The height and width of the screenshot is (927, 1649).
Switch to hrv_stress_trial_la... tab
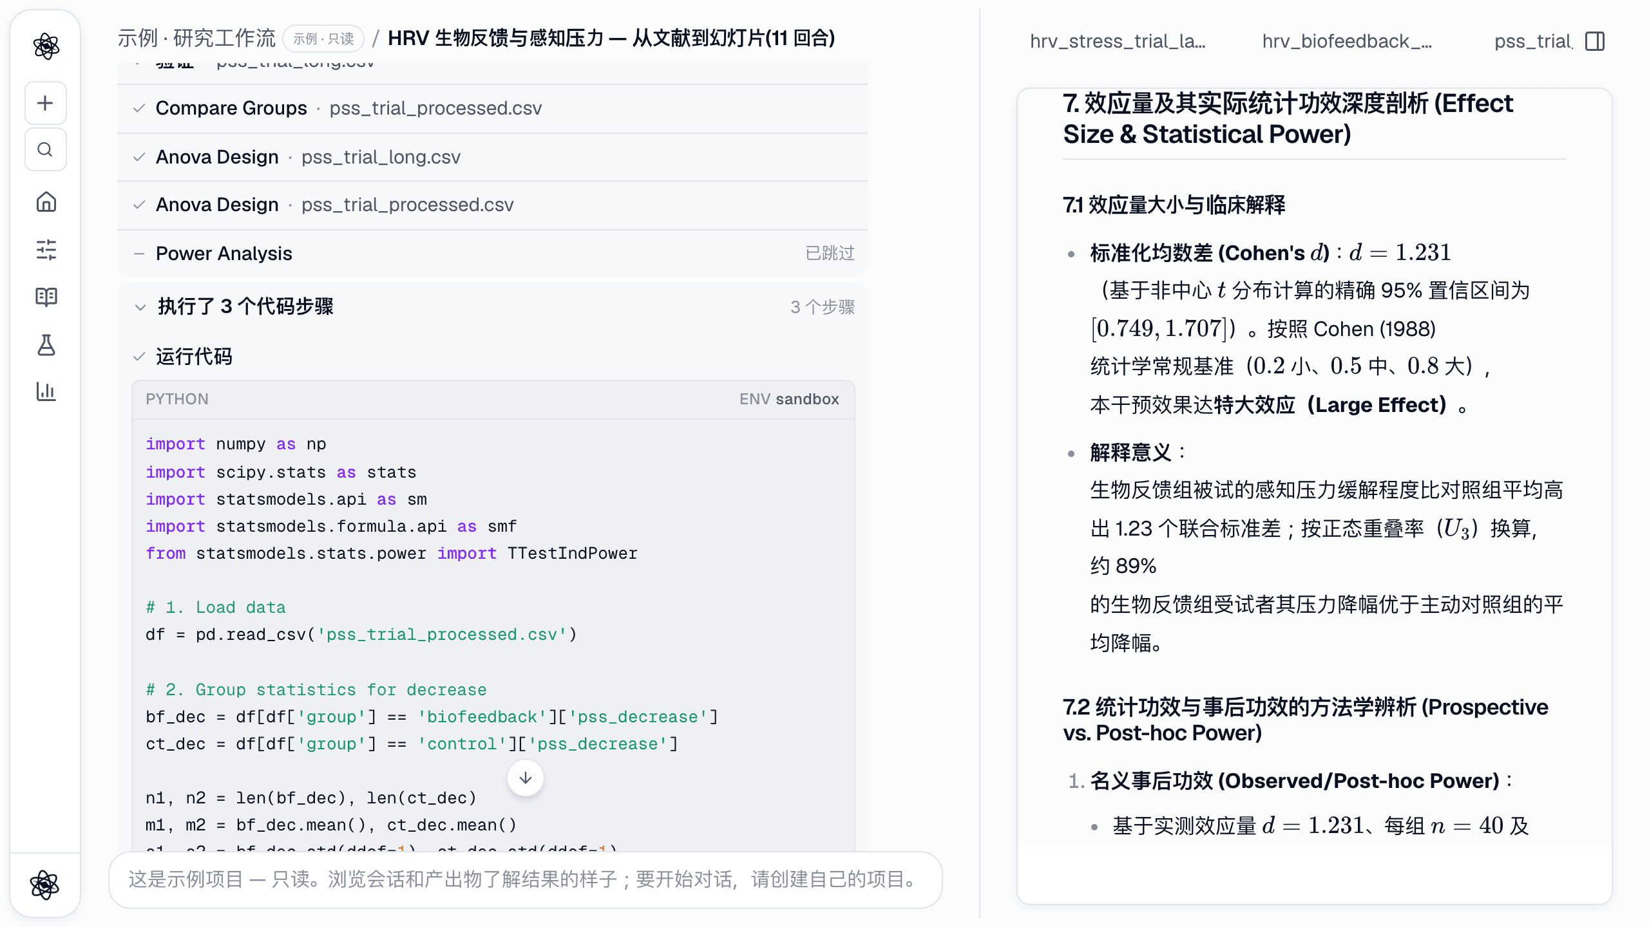click(1118, 41)
